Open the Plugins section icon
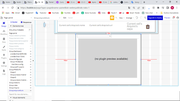This screenshot has width=180, height=101. [4, 55]
